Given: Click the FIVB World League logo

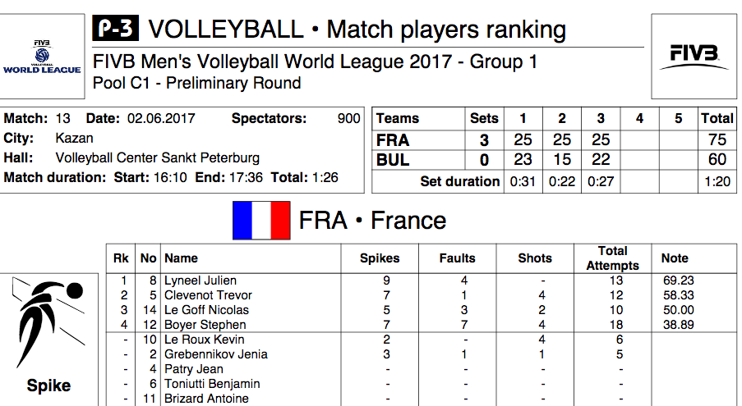Looking at the screenshot, I should click(42, 57).
